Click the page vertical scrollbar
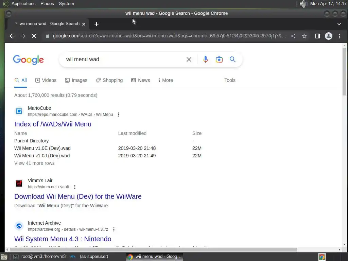Screen dimensions: 348x261 tap(344, 71)
